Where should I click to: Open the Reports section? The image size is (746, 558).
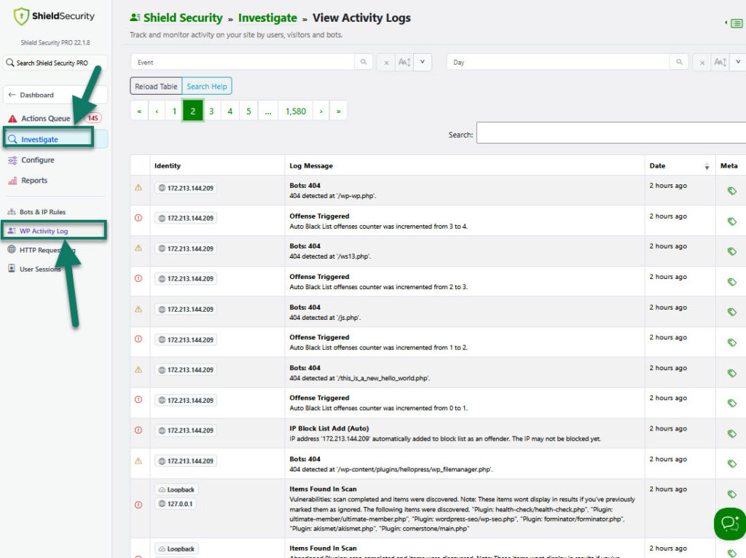pyautogui.click(x=34, y=180)
